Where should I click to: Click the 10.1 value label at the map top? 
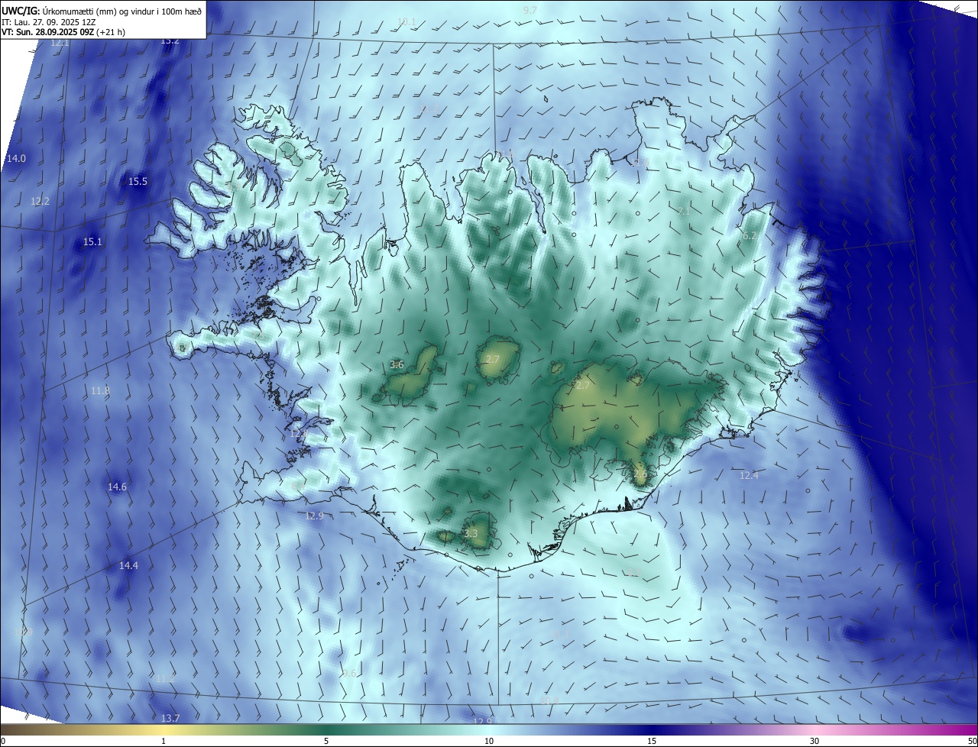click(406, 21)
